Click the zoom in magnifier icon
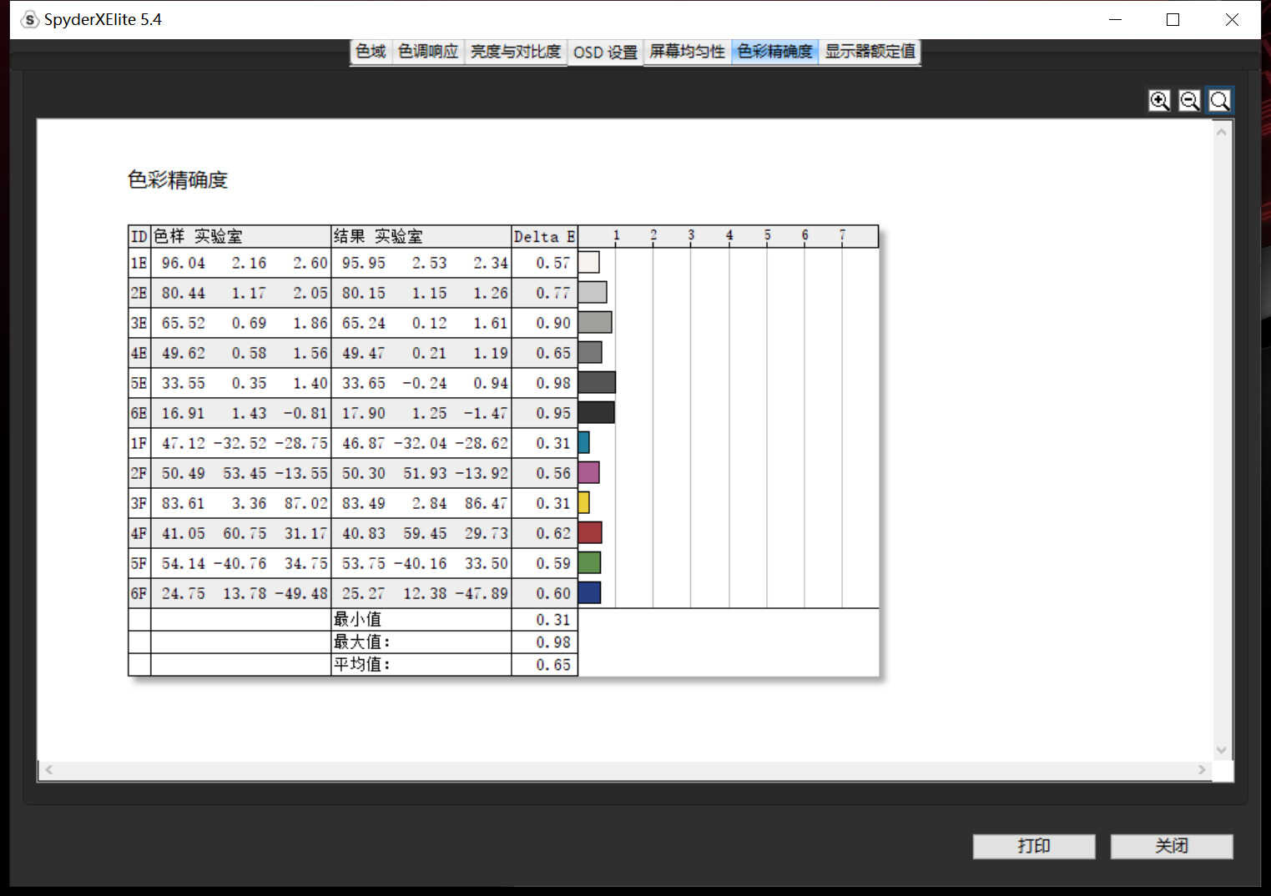1271x896 pixels. click(x=1159, y=101)
